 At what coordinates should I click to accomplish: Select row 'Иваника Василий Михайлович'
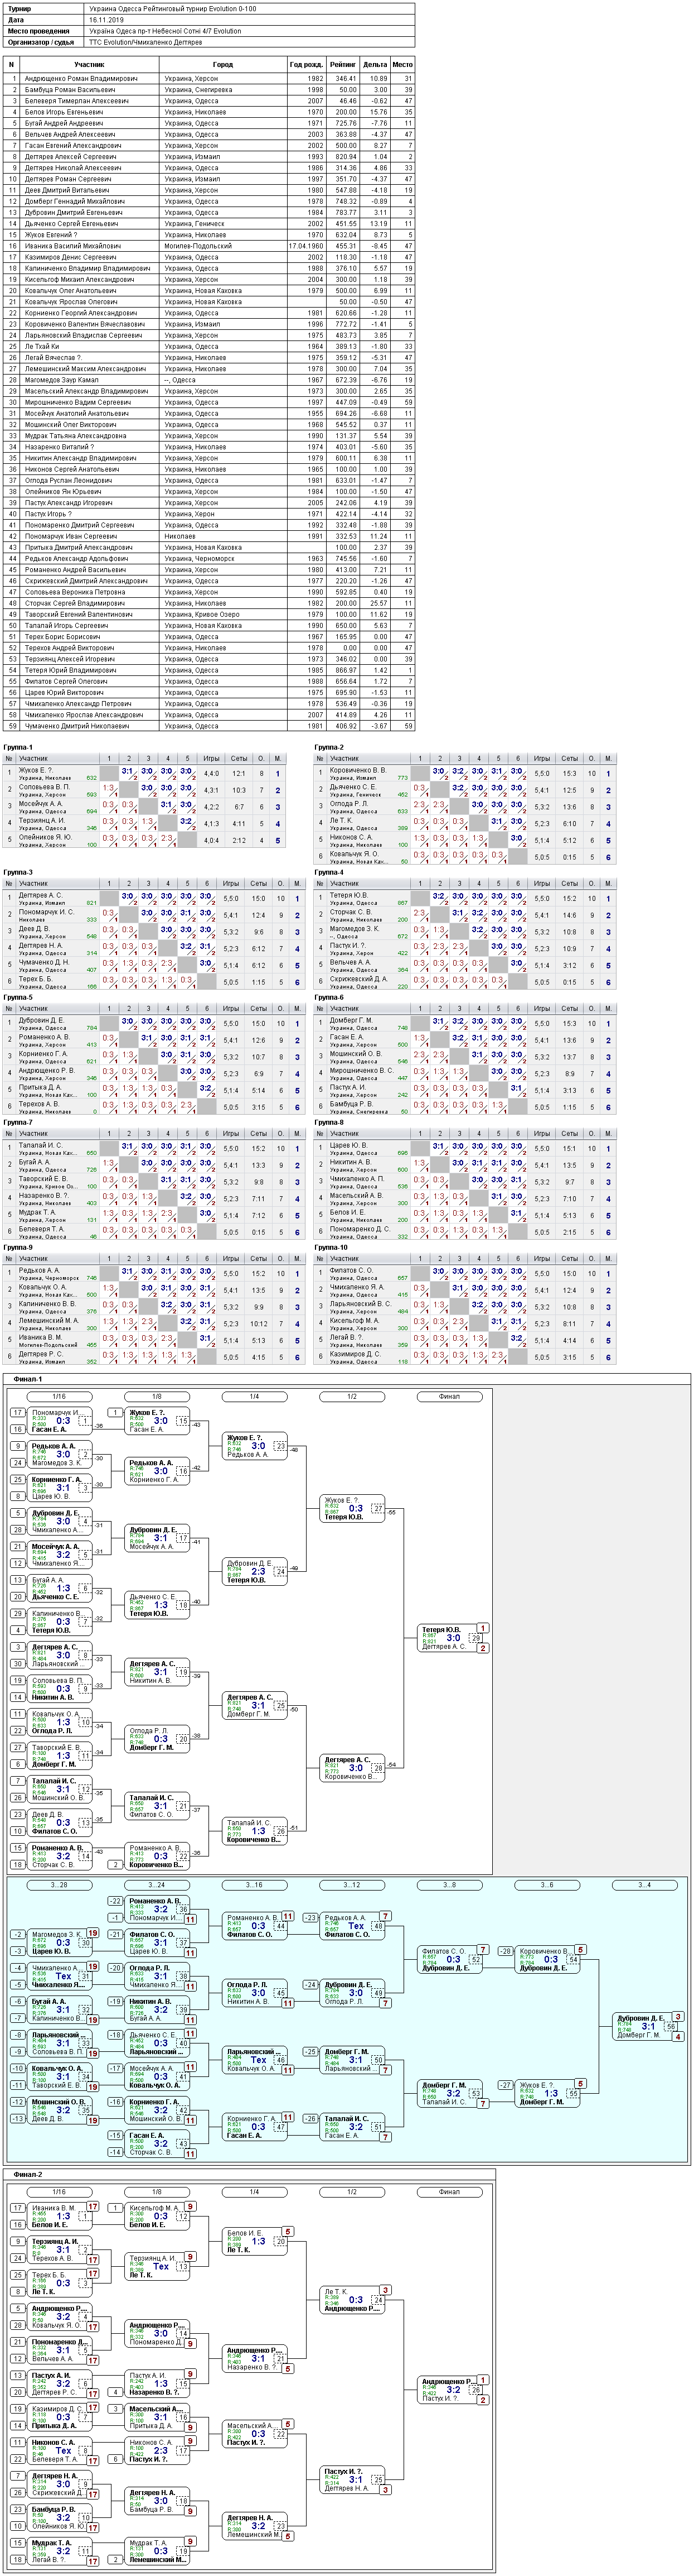210,246
